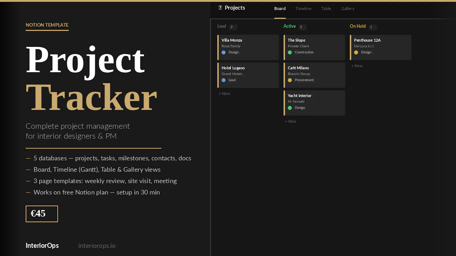Click the Lead column count badge 2
This screenshot has height=256, width=456.
(233, 27)
